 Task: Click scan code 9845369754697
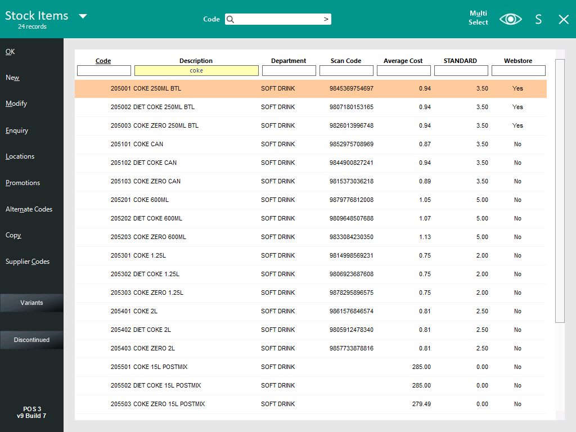(352, 88)
